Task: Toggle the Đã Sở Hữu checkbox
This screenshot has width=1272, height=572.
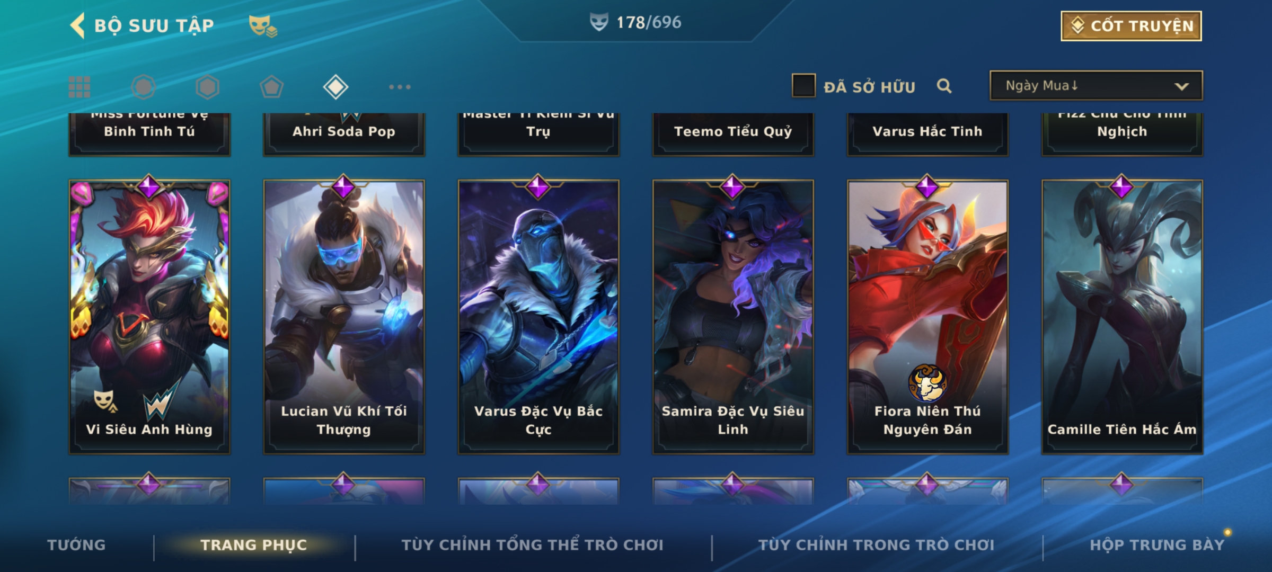Action: (803, 86)
